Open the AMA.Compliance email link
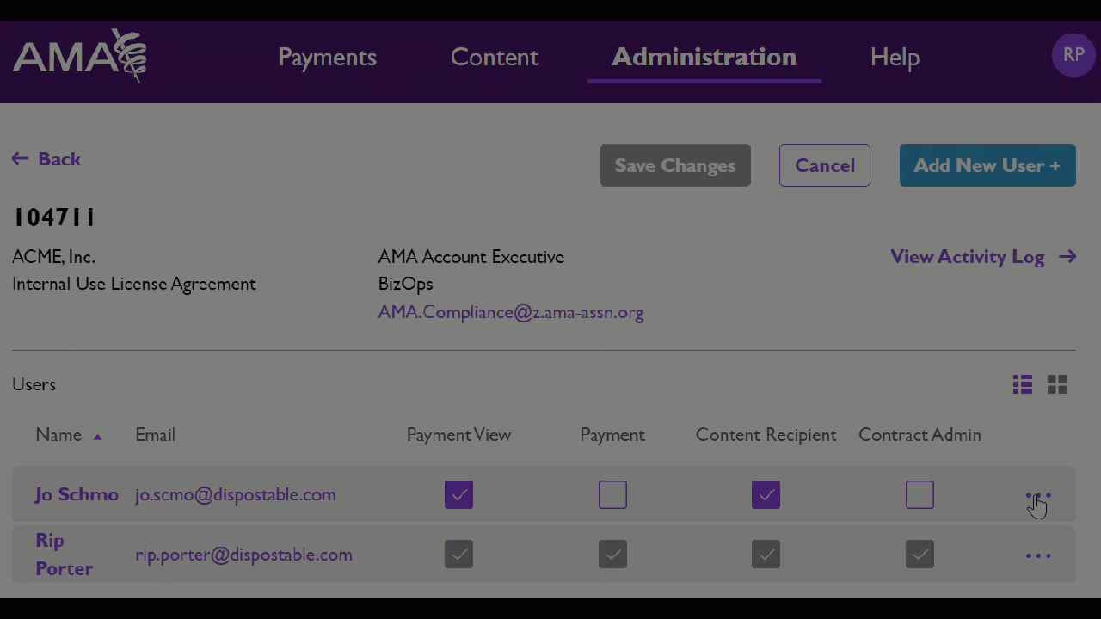1101x619 pixels. click(511, 312)
